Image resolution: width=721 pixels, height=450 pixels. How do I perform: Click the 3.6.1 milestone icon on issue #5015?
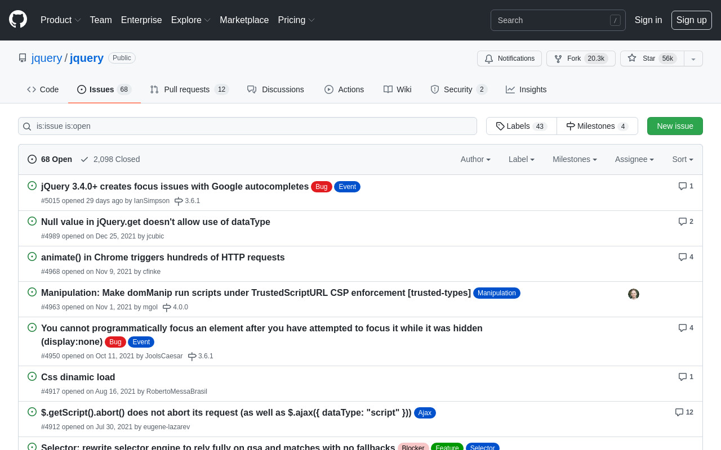(179, 201)
